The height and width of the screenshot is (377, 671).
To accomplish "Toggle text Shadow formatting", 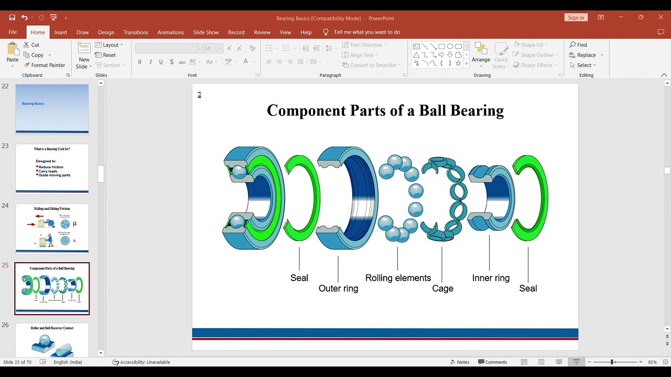I will [x=171, y=62].
